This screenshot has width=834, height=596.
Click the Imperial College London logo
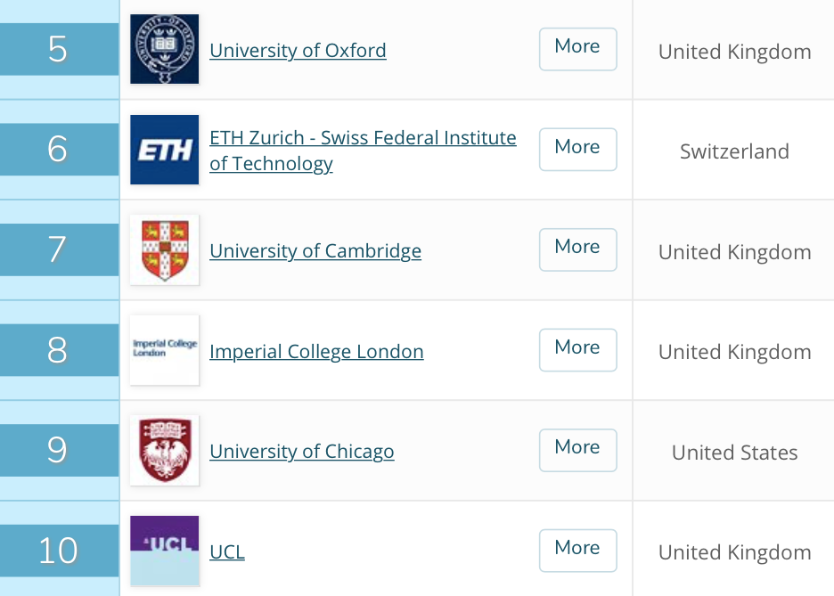click(164, 350)
